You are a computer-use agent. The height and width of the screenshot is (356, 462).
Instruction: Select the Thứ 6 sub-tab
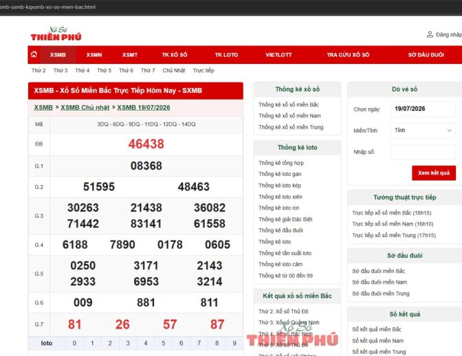click(x=126, y=70)
